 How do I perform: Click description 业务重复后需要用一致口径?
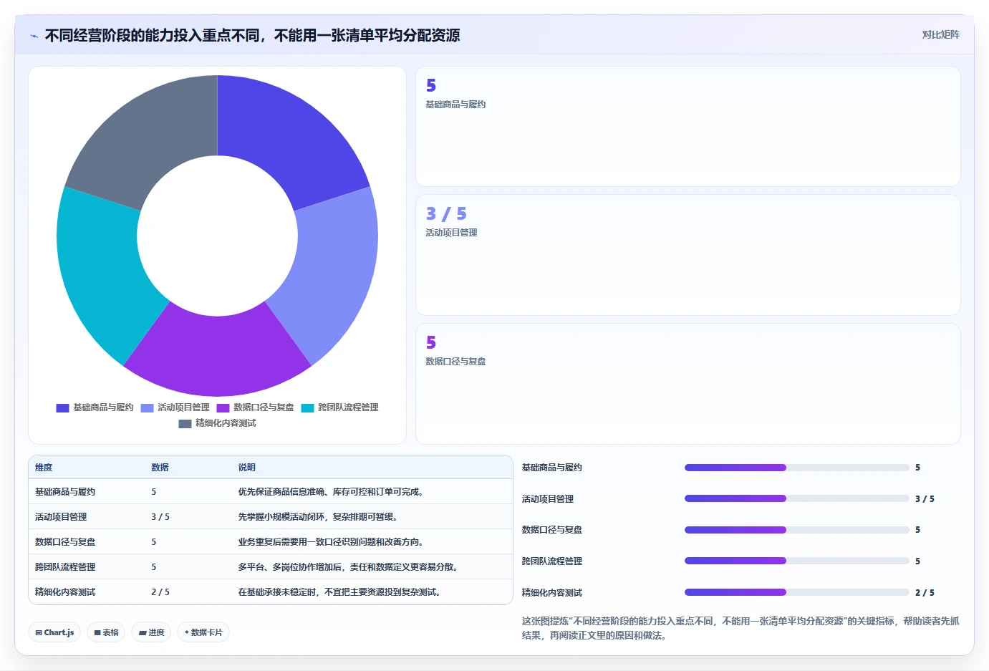click(x=332, y=542)
